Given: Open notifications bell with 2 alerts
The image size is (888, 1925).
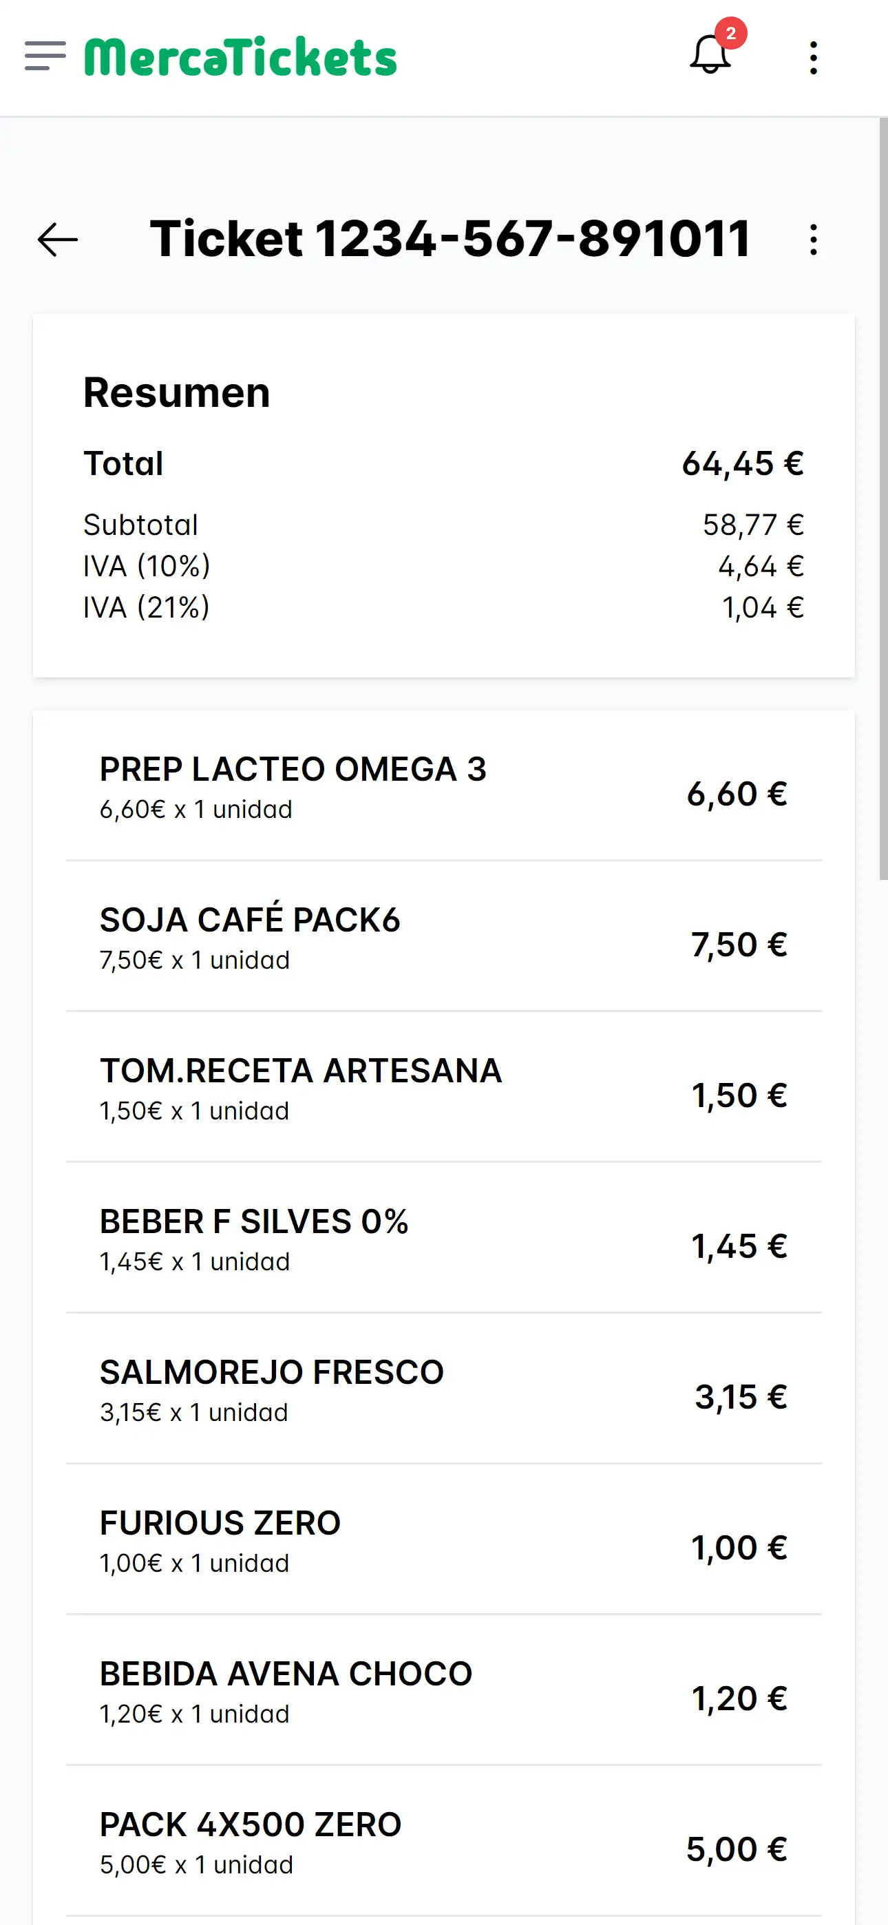Looking at the screenshot, I should coord(709,56).
